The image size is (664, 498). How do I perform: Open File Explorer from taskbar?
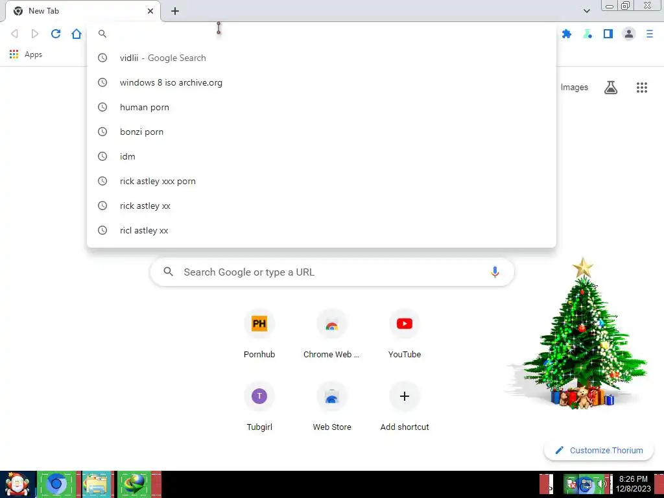coord(96,484)
